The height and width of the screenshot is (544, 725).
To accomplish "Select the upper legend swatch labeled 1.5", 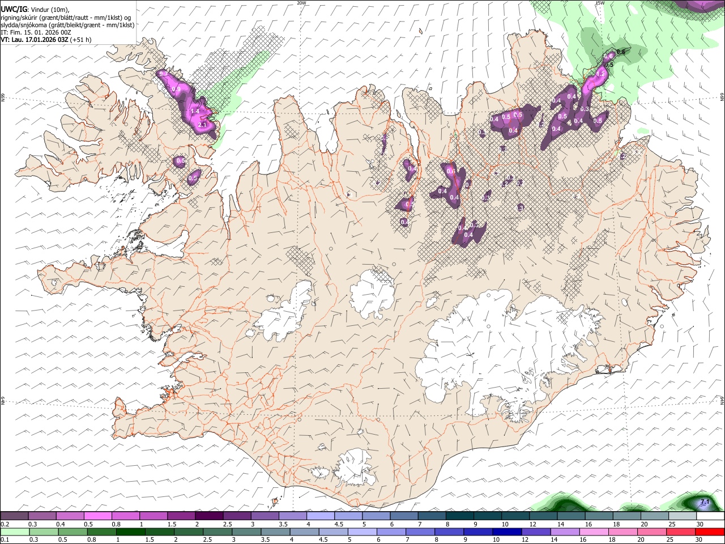I will pyautogui.click(x=181, y=516).
